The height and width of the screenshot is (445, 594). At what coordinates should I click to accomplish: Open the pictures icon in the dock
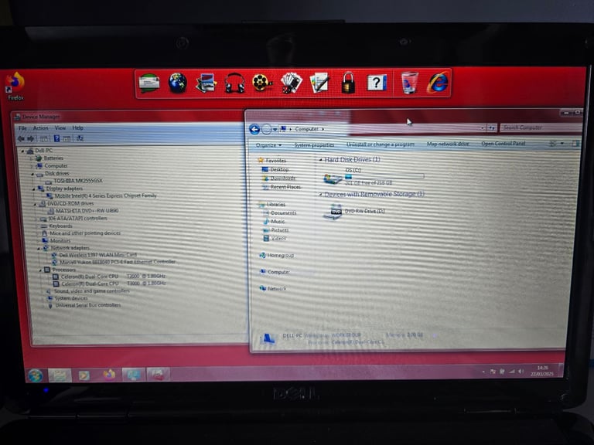(x=206, y=83)
